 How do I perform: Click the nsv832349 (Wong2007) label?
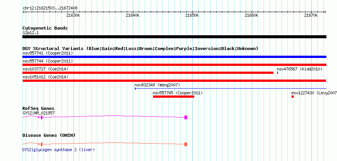coord(157,85)
